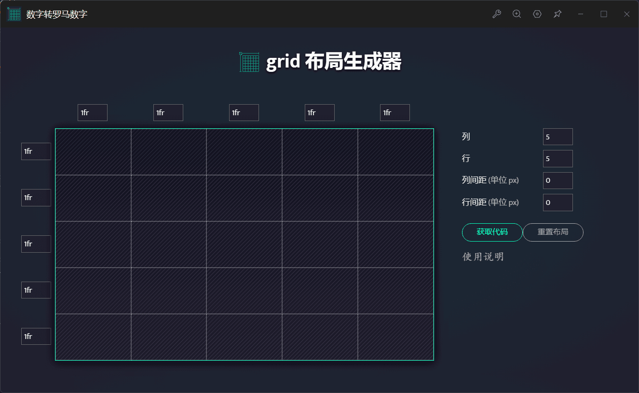639x393 pixels.
Task: Edit the first column's 1fr size field
Action: pos(93,112)
